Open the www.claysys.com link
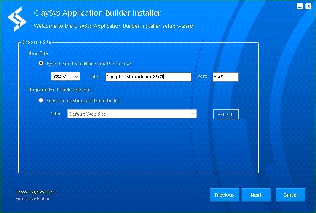Viewport: 316px width, 213px height. (x=35, y=192)
